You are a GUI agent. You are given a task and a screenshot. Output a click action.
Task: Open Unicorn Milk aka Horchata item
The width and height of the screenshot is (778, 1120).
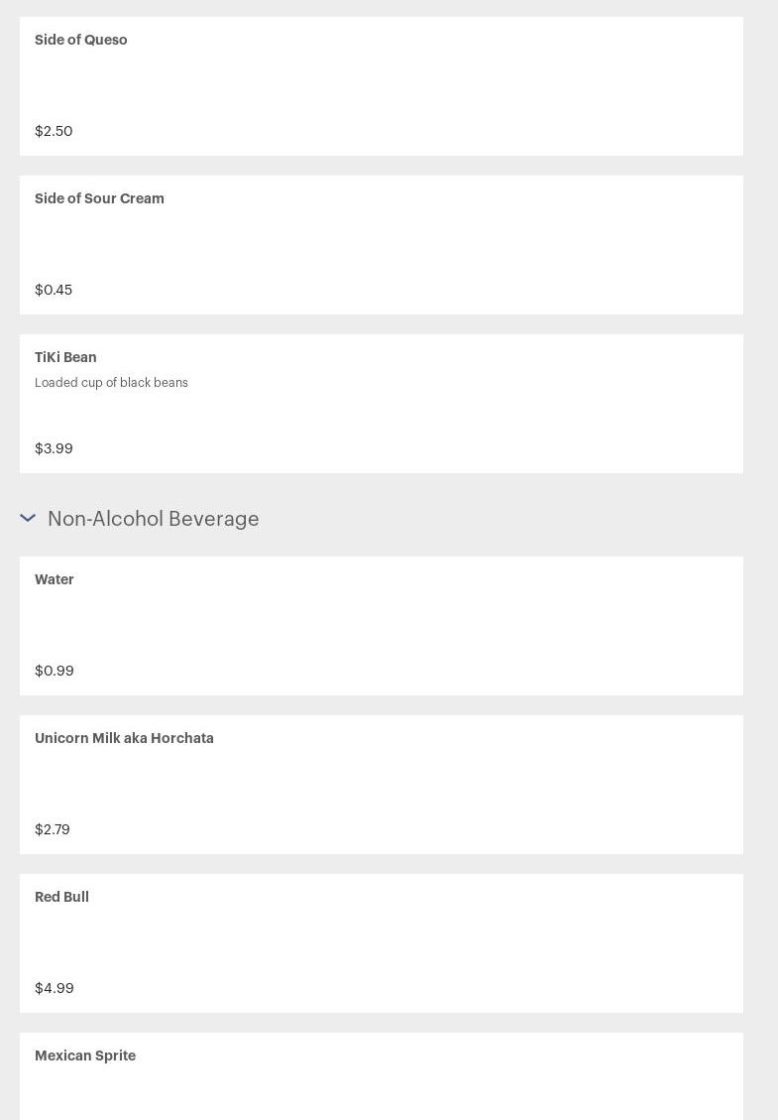[124, 739]
